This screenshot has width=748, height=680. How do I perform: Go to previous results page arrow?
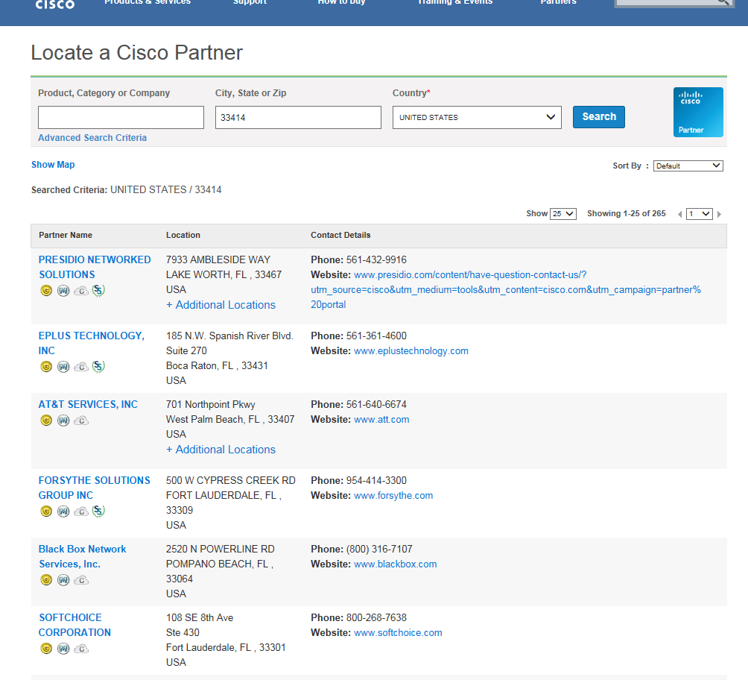click(x=679, y=214)
